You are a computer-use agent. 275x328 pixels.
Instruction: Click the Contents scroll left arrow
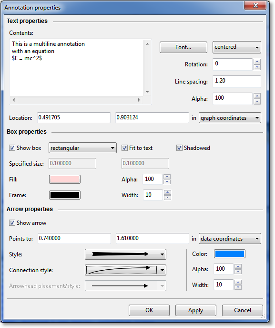click(x=14, y=100)
